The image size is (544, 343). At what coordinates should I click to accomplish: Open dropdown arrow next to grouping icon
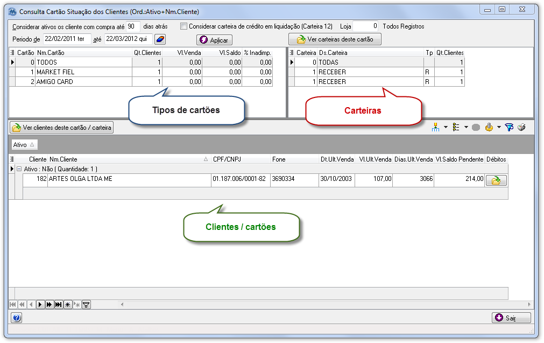click(x=446, y=128)
